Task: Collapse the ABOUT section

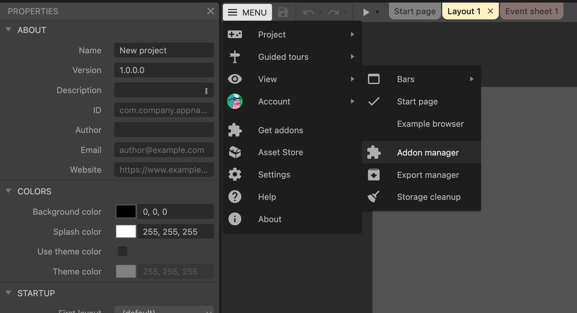Action: pos(9,30)
